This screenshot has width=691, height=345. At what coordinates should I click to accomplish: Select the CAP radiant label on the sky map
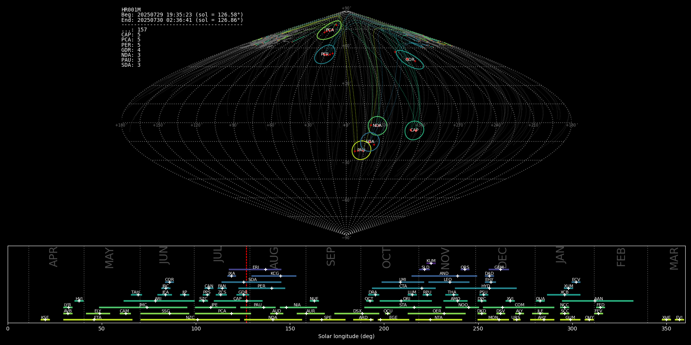(414, 130)
